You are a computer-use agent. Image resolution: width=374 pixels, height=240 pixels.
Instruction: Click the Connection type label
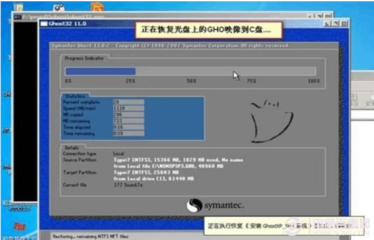point(79,153)
